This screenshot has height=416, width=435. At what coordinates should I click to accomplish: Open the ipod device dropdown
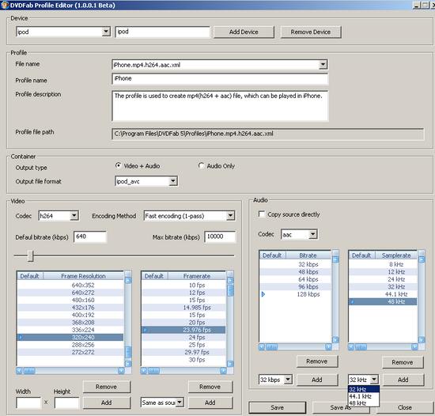click(x=106, y=32)
